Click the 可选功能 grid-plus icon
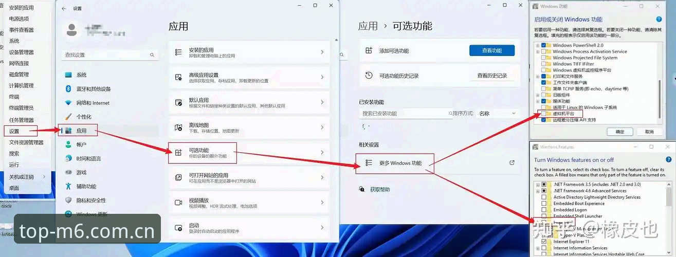 point(178,153)
